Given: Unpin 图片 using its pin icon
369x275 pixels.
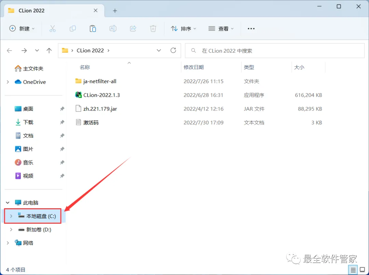Looking at the screenshot, I should [62, 149].
